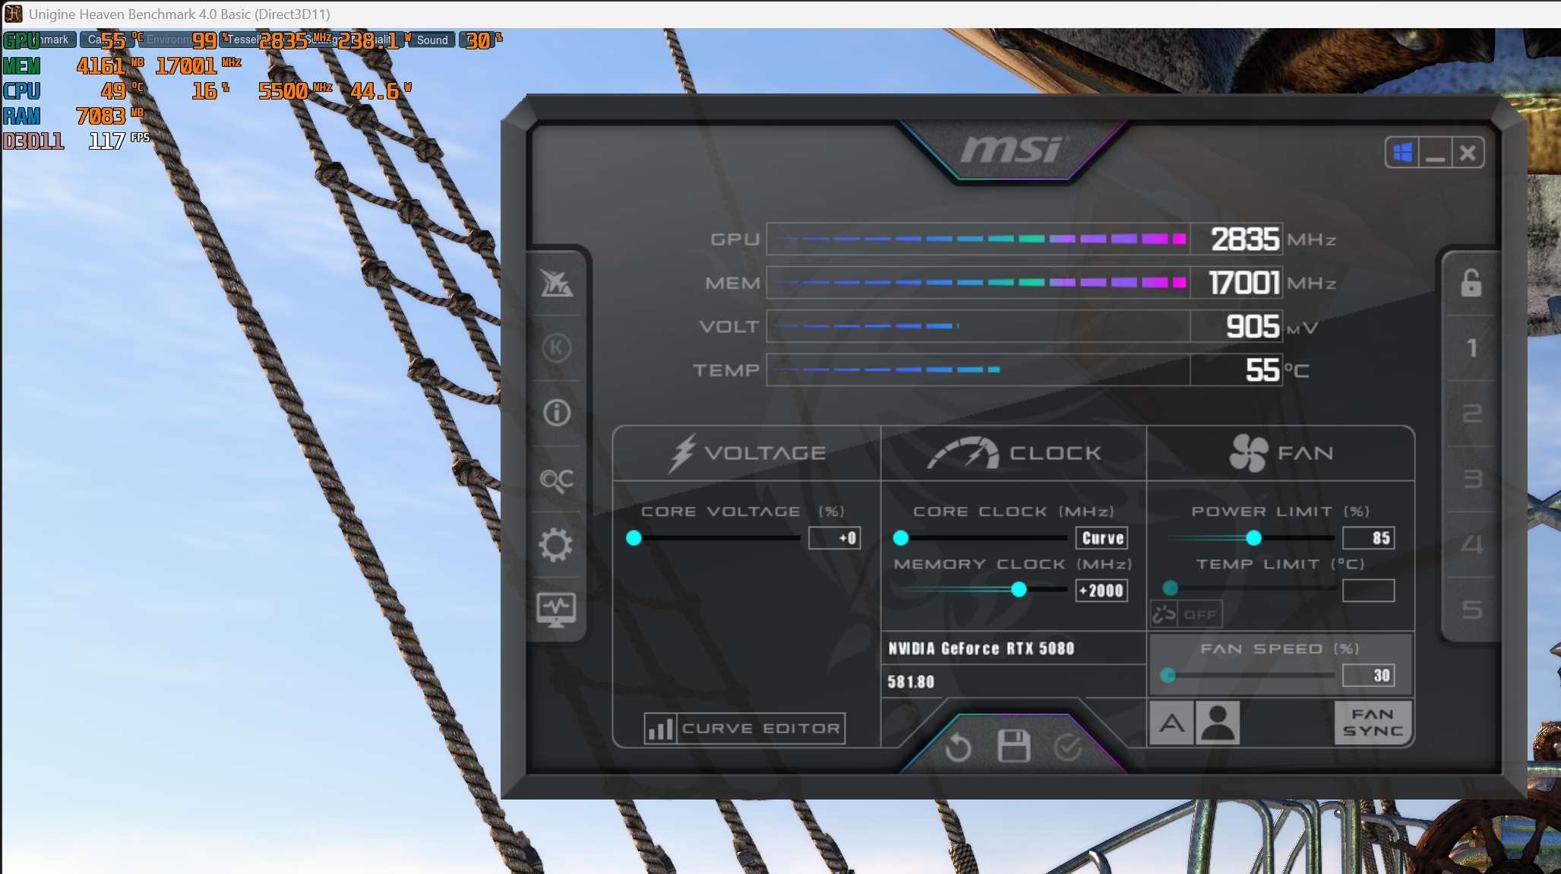Click the Unigine Heaven title bar icon
Image resolution: width=1561 pixels, height=874 pixels.
[x=14, y=14]
